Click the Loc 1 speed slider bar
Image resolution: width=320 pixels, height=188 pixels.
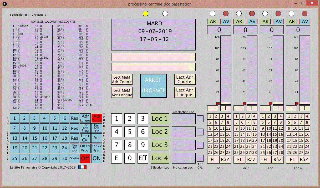[226, 70]
